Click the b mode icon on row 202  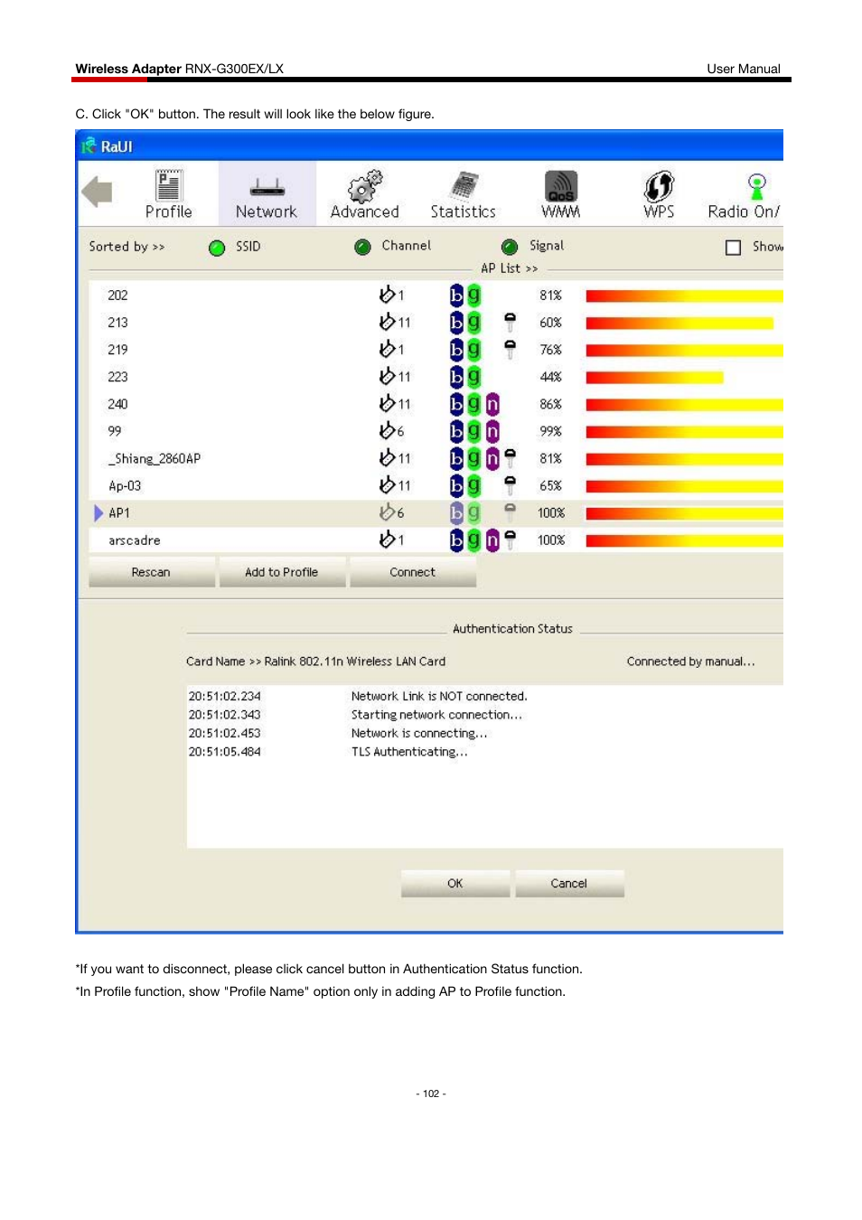tap(456, 295)
